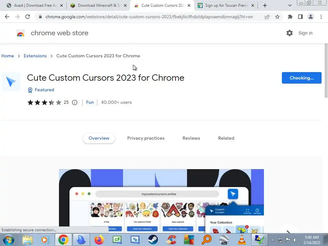Viewport: 328px width, 246px height.
Task: Click the star rating display
Action: [x=45, y=102]
